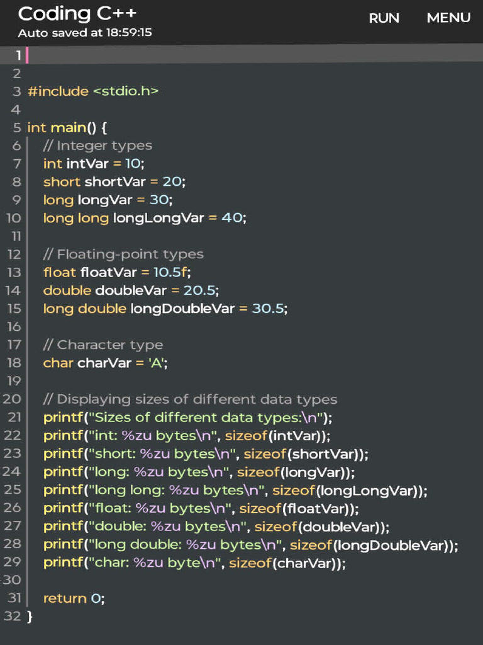Click the Coding C++ title
Image resolution: width=483 pixels, height=645 pixels.
[x=77, y=13]
